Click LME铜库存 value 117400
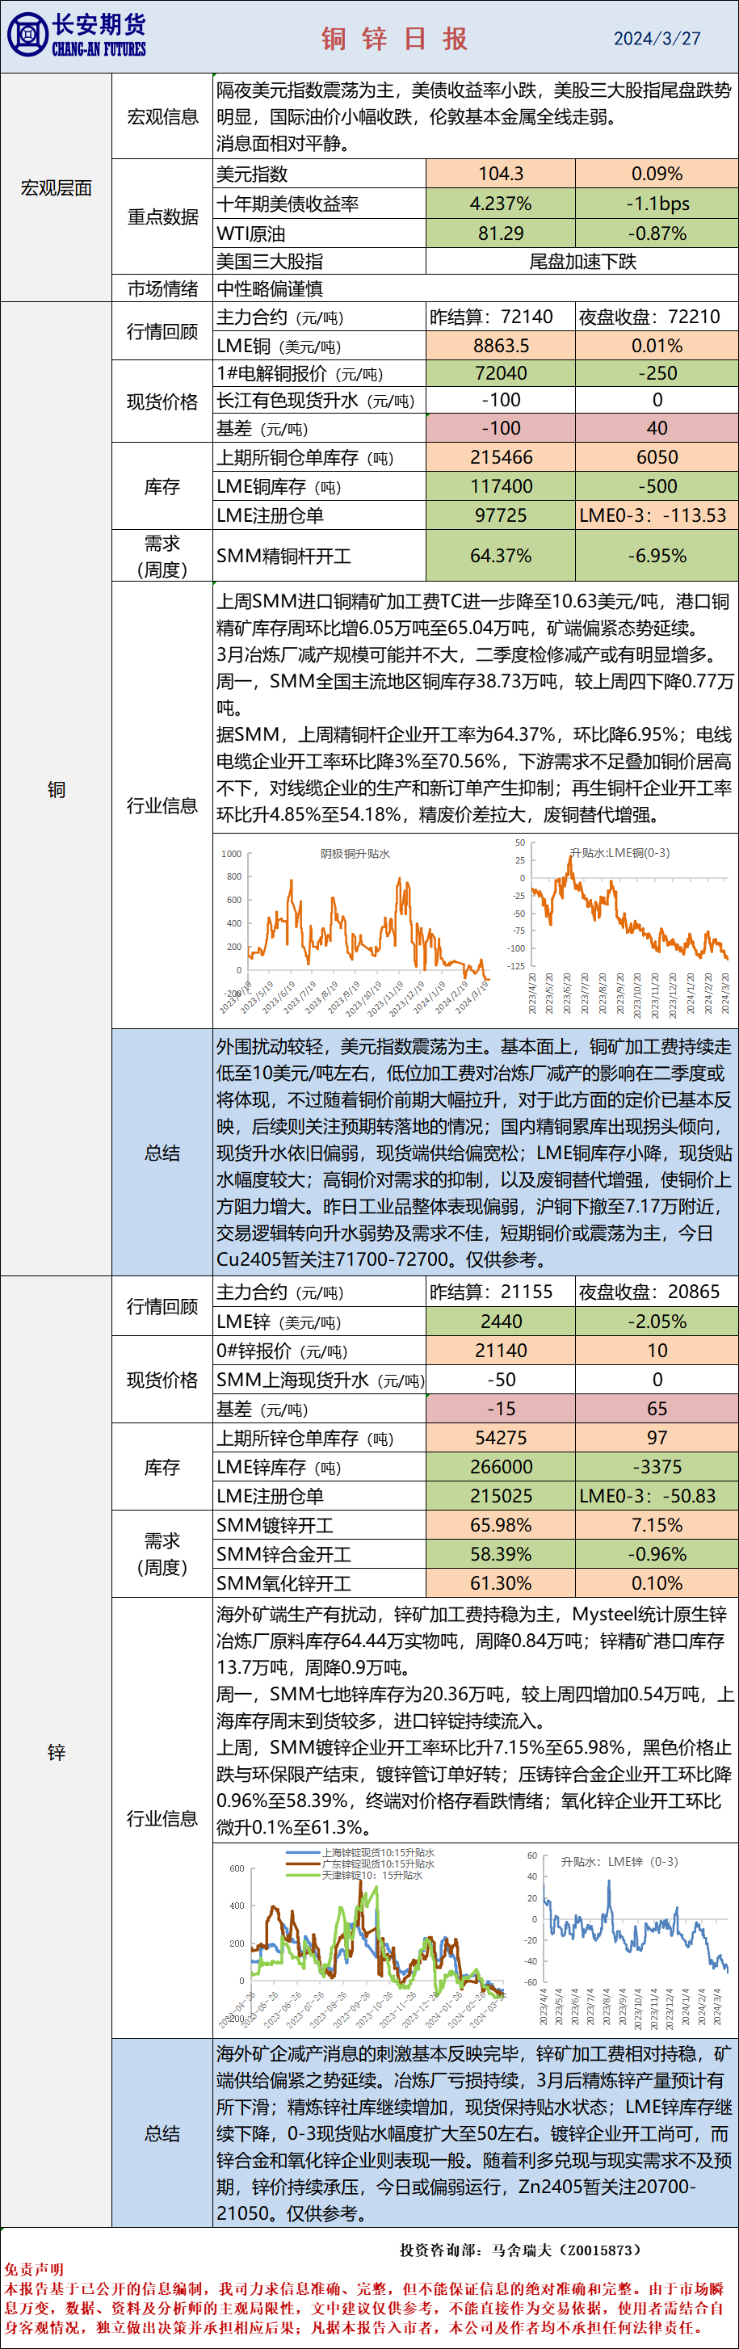Image resolution: width=739 pixels, height=2349 pixels. [500, 487]
